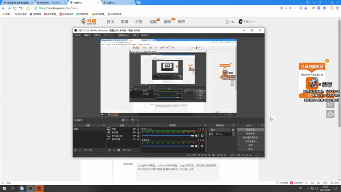Move scene down arrow in Scenes panel
This screenshot has height=192, width=341.
[x=90, y=150]
